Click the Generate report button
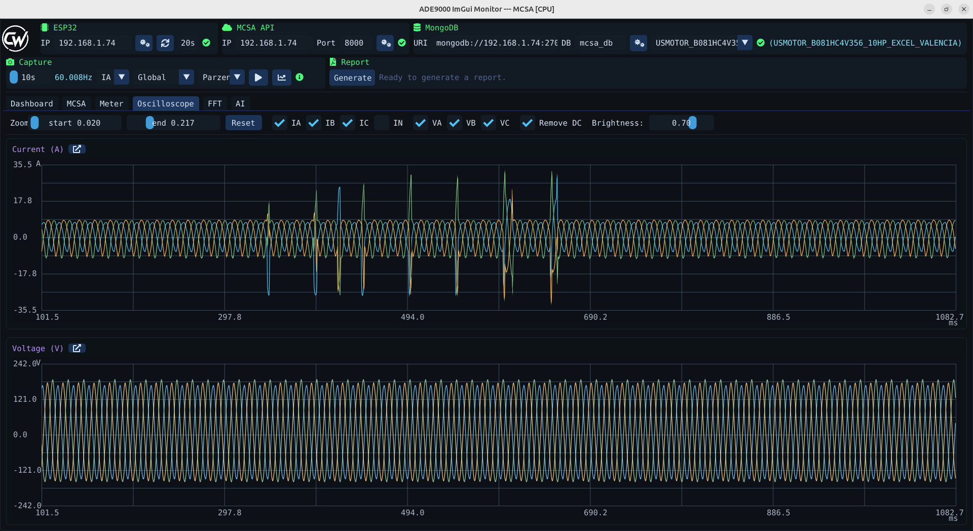The height and width of the screenshot is (531, 973). (x=353, y=78)
